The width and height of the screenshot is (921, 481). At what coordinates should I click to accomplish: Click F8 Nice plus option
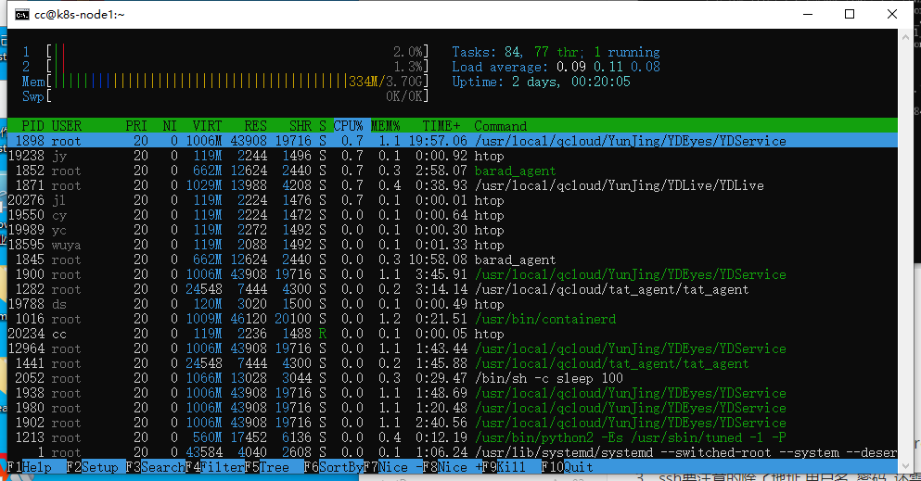452,467
